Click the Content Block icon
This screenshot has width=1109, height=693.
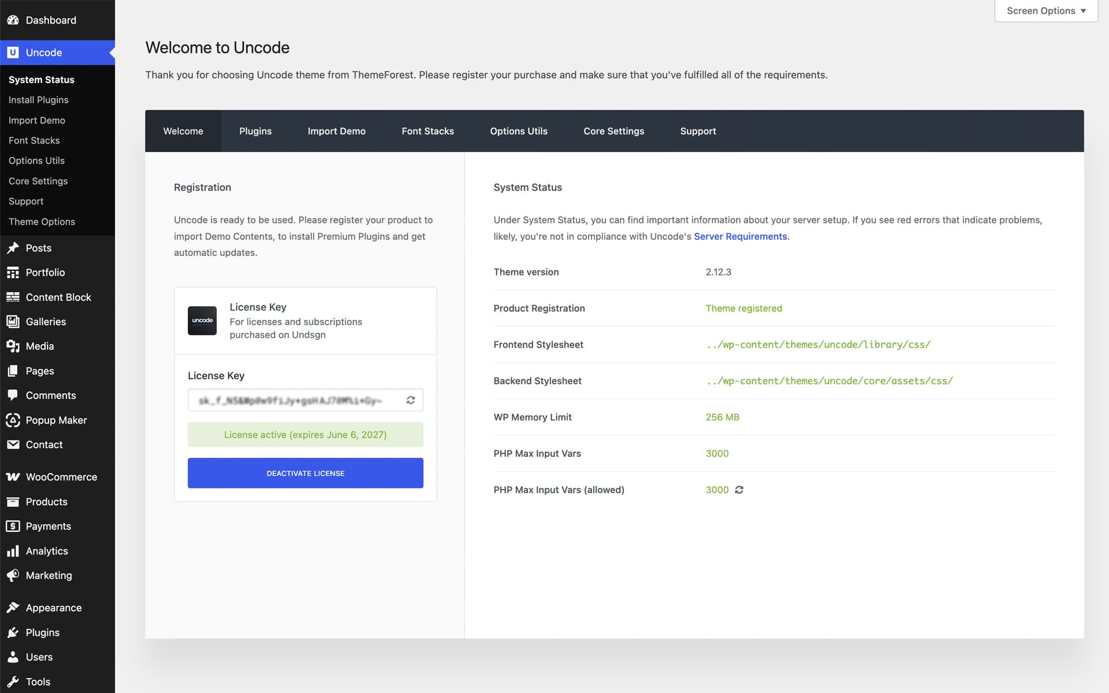[x=13, y=297]
